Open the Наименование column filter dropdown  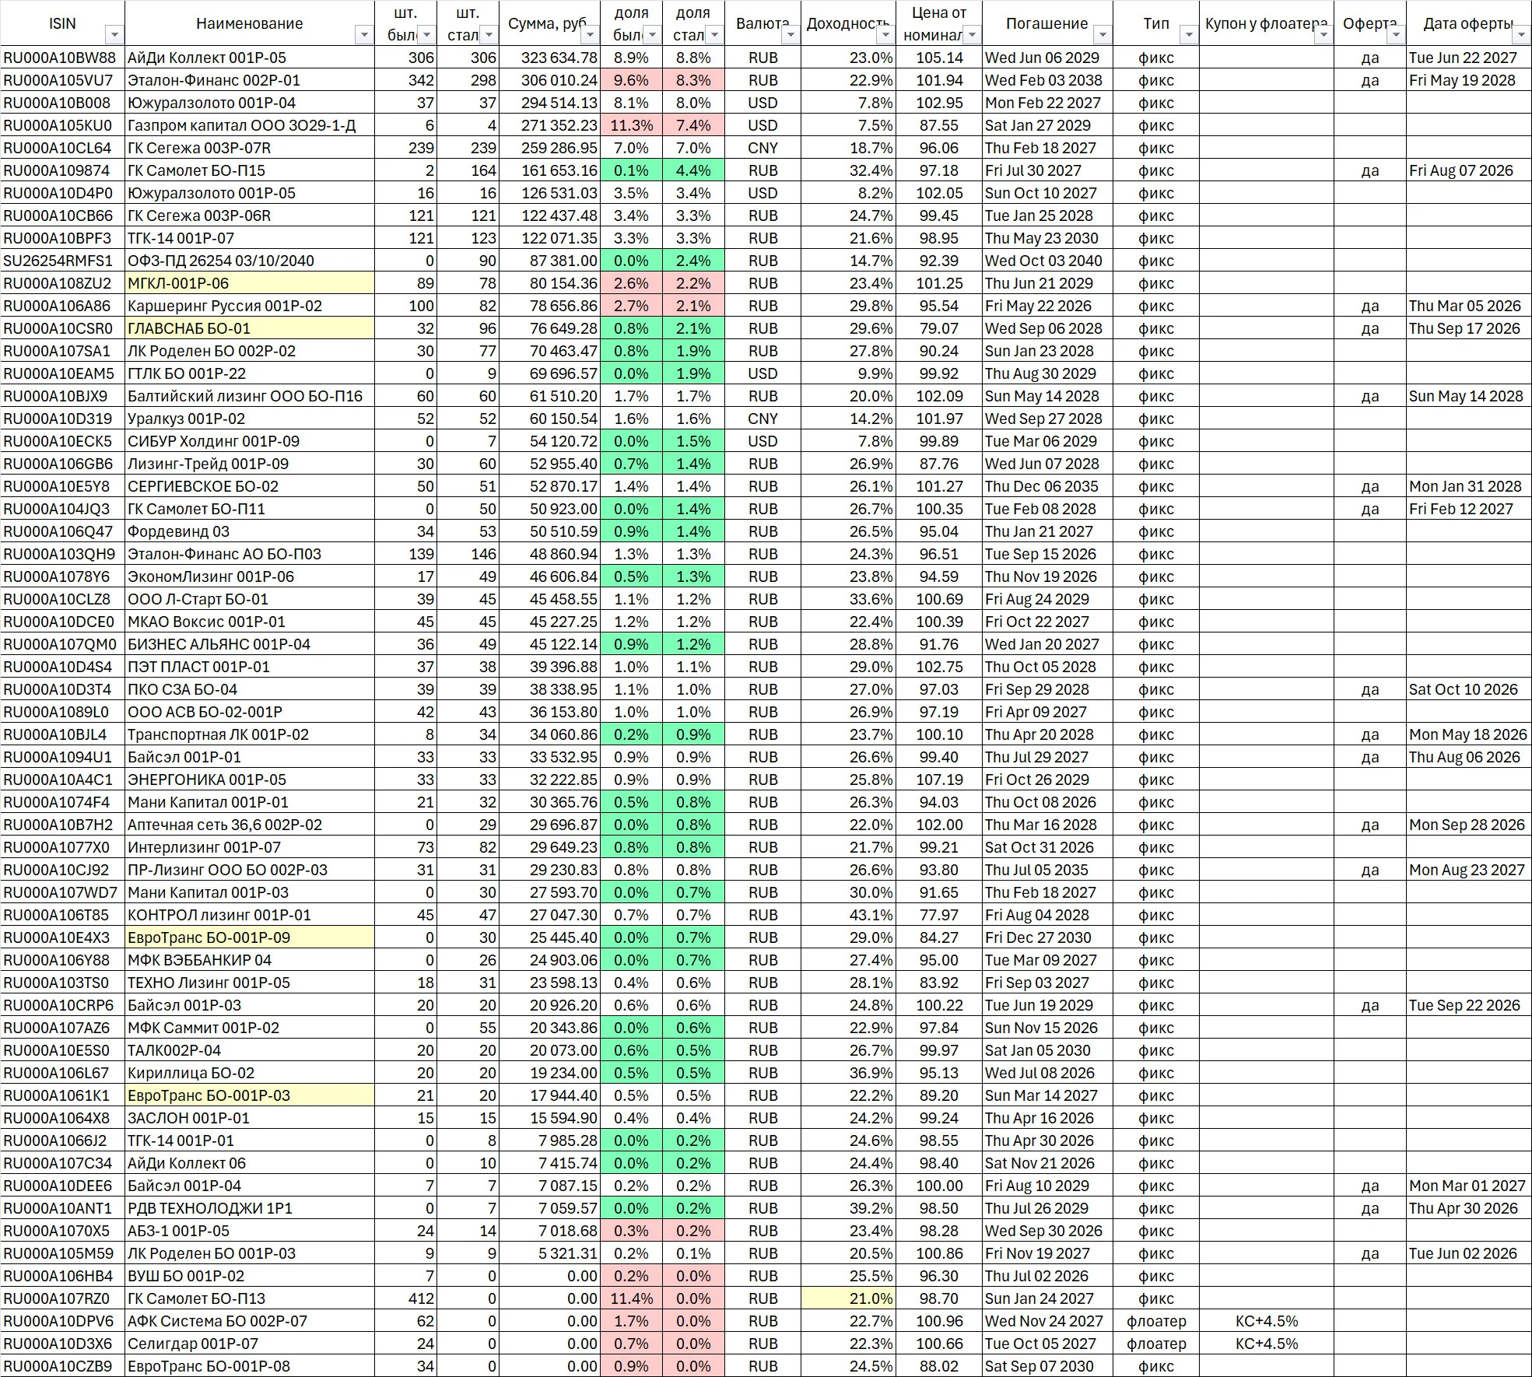coord(363,35)
